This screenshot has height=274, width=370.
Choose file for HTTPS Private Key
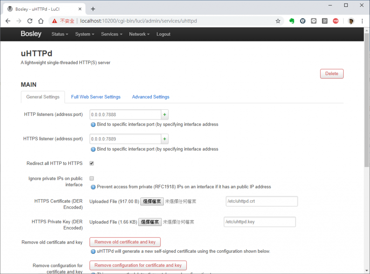click(x=150, y=222)
